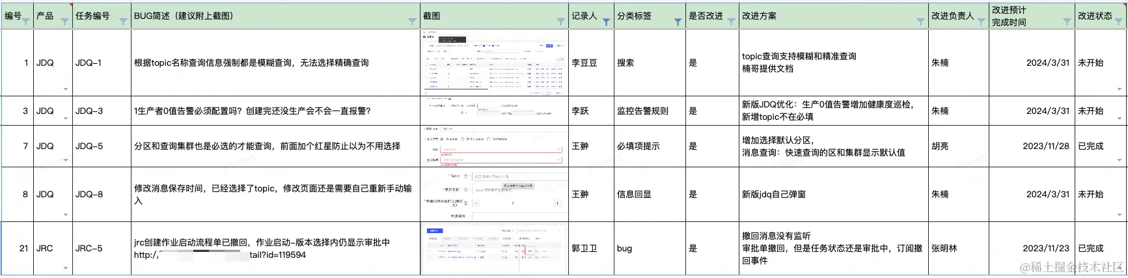This screenshot has width=1128, height=278.
Task: Expand product dropdown arrow in JDQ-3 row
Action: coord(66,118)
